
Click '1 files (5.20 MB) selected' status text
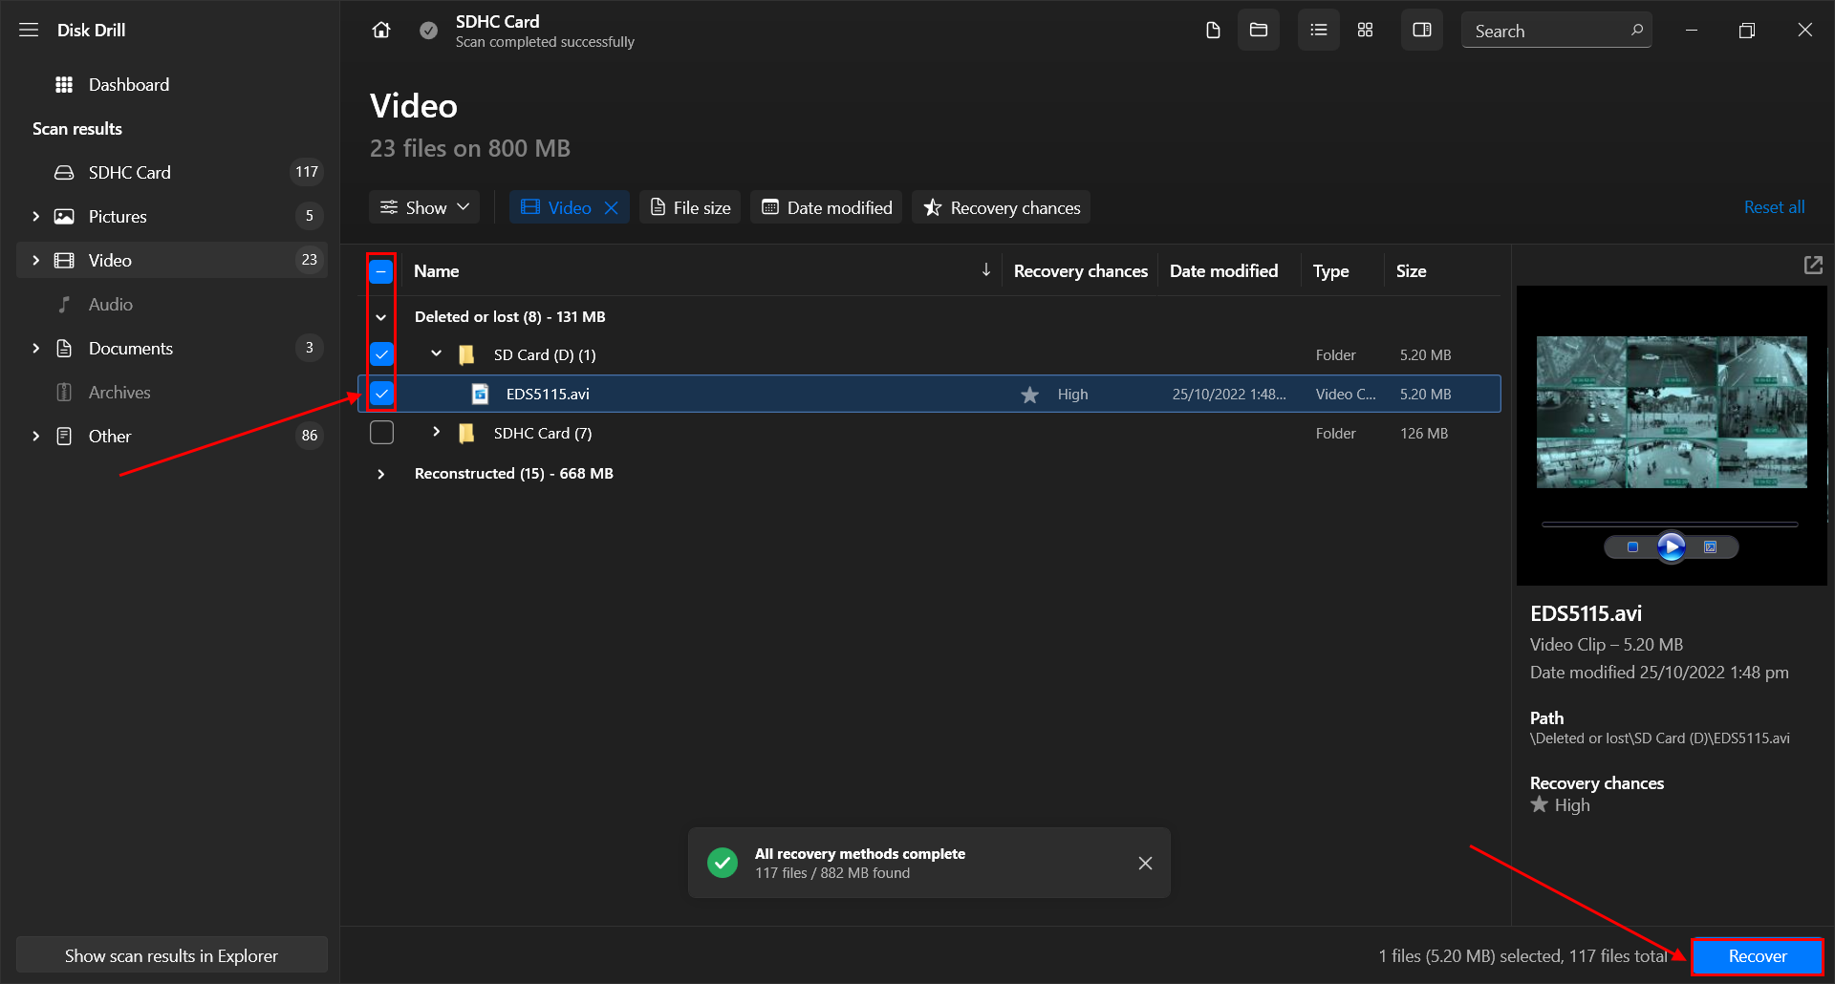(x=1470, y=956)
